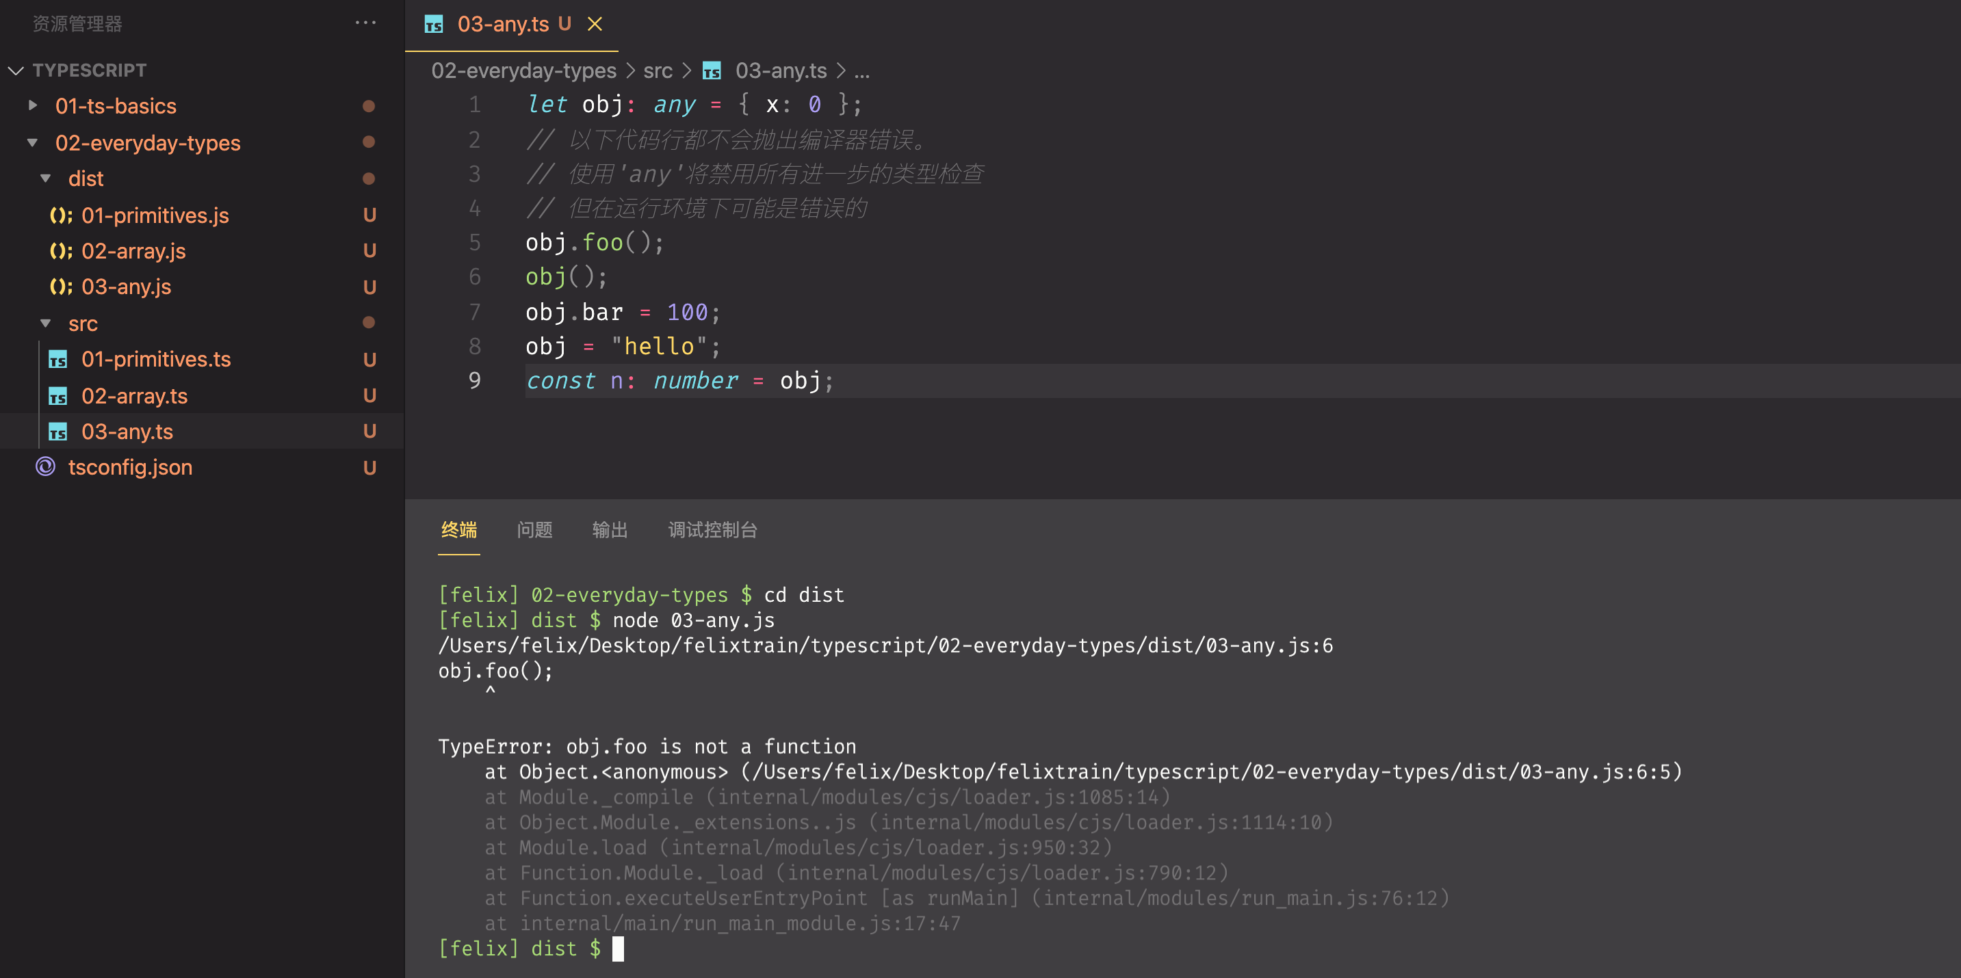Place cursor on 'obj.foo();' code line
1961x978 pixels.
(595, 243)
